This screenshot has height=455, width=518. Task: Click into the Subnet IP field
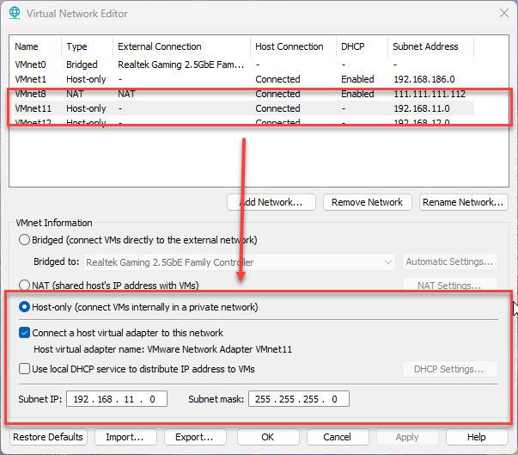(117, 399)
